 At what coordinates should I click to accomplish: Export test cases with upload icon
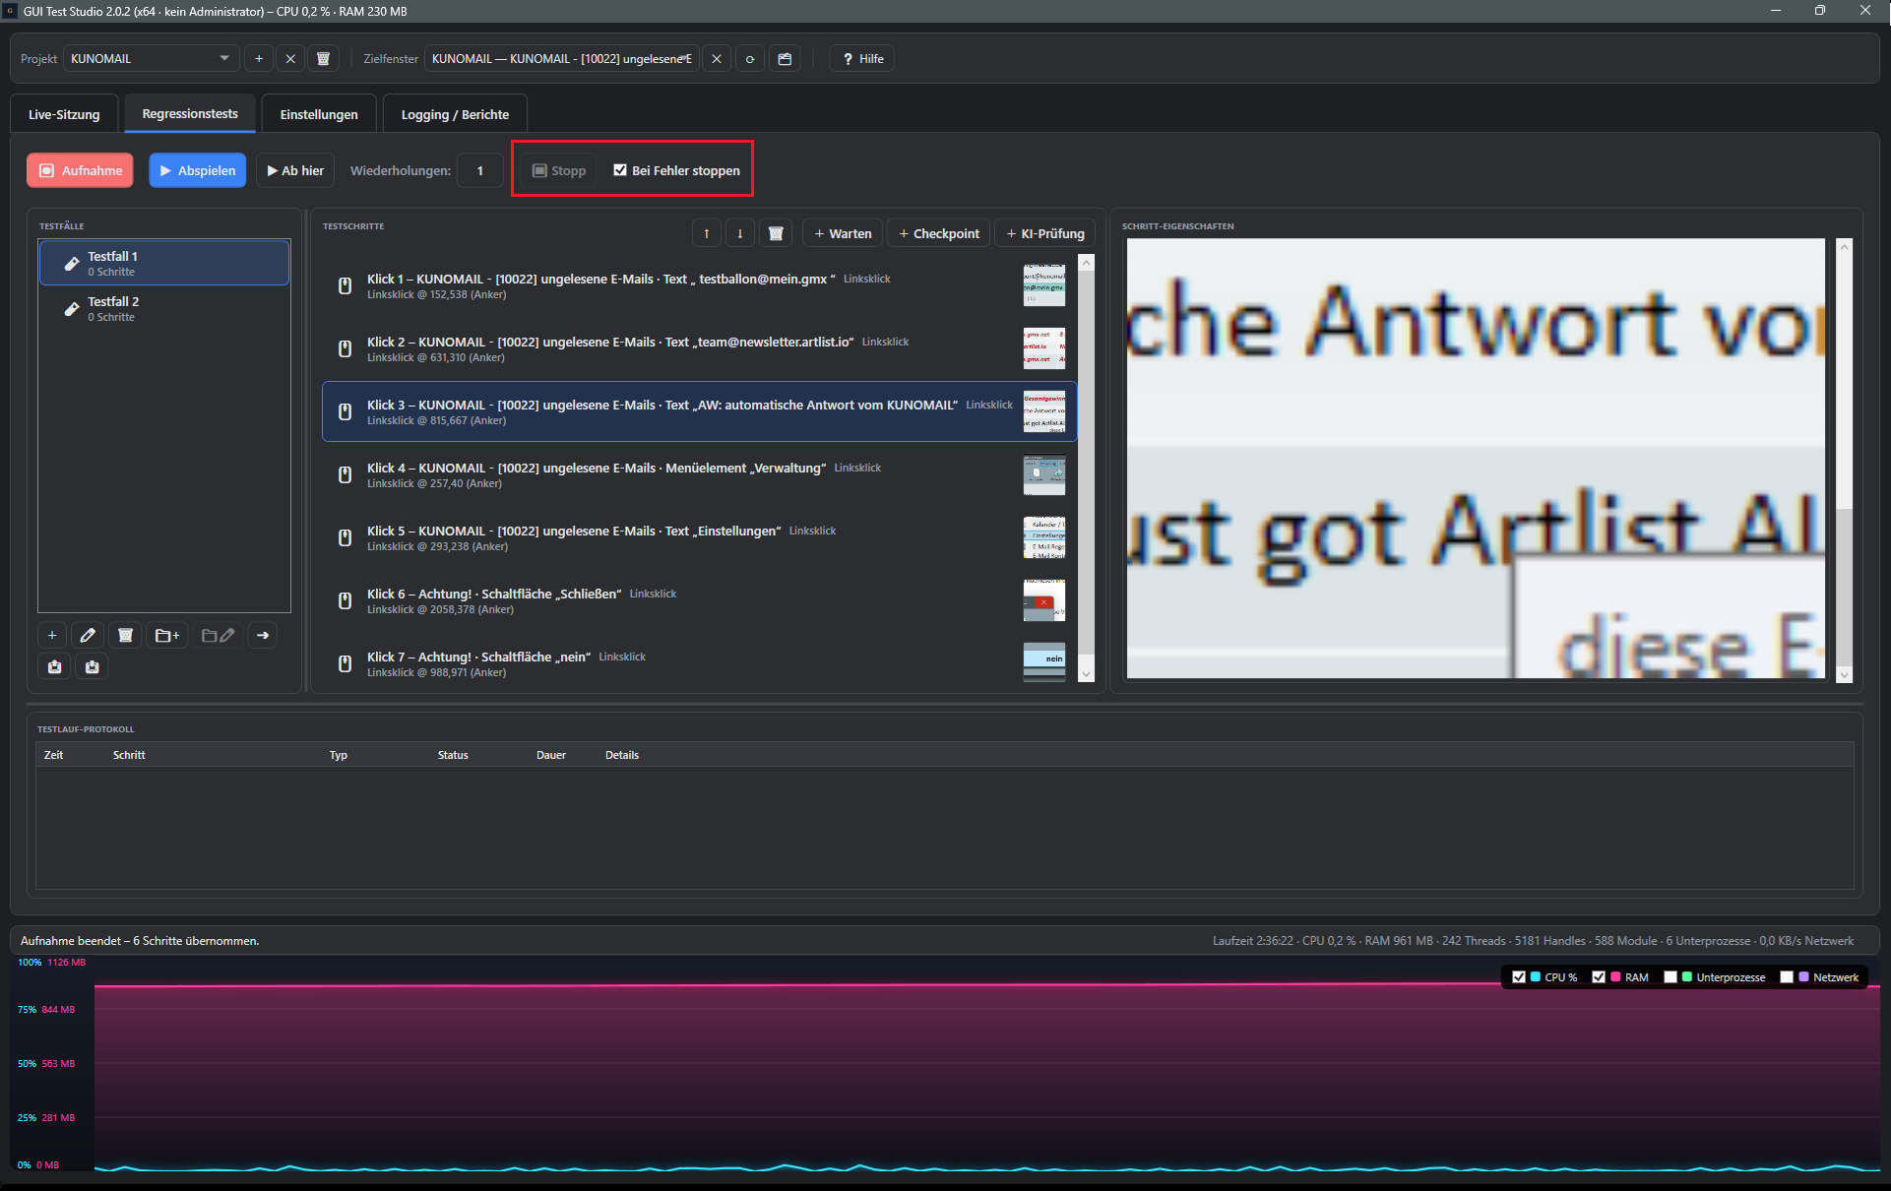pos(54,666)
